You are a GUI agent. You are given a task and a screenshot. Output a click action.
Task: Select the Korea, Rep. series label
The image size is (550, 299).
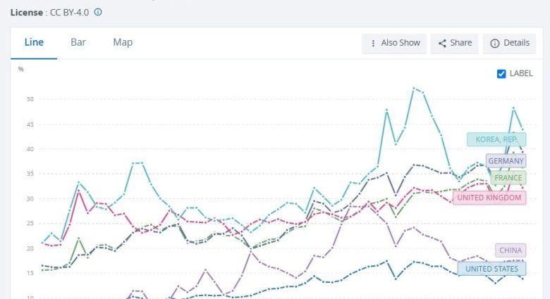(496, 139)
